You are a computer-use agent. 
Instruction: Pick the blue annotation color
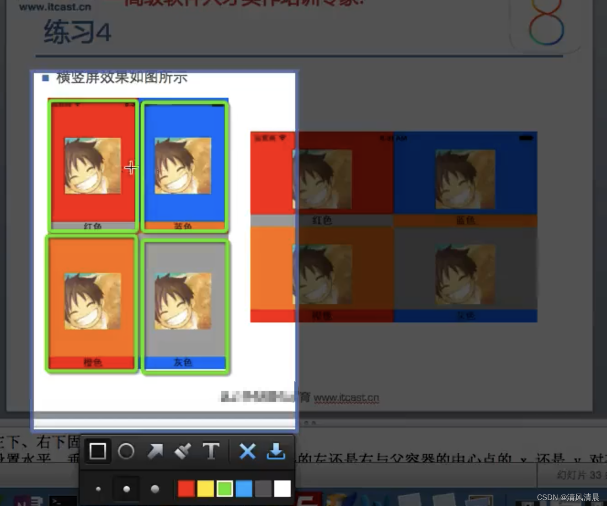pyautogui.click(x=244, y=488)
